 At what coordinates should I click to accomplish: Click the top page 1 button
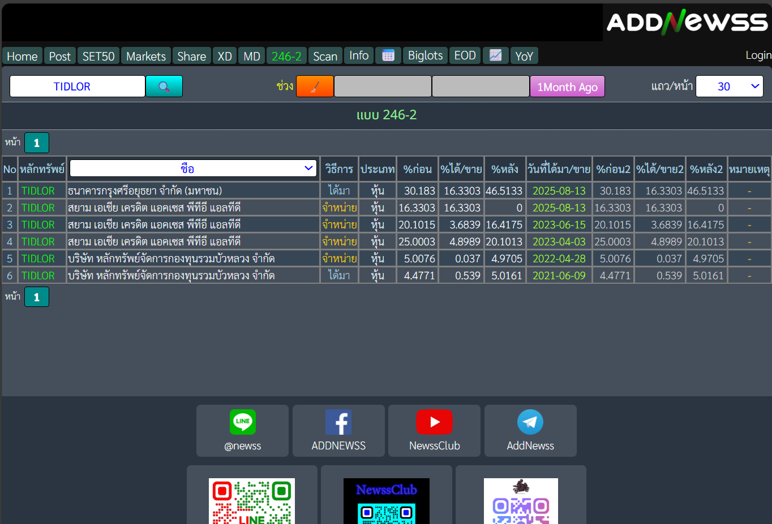click(x=37, y=142)
